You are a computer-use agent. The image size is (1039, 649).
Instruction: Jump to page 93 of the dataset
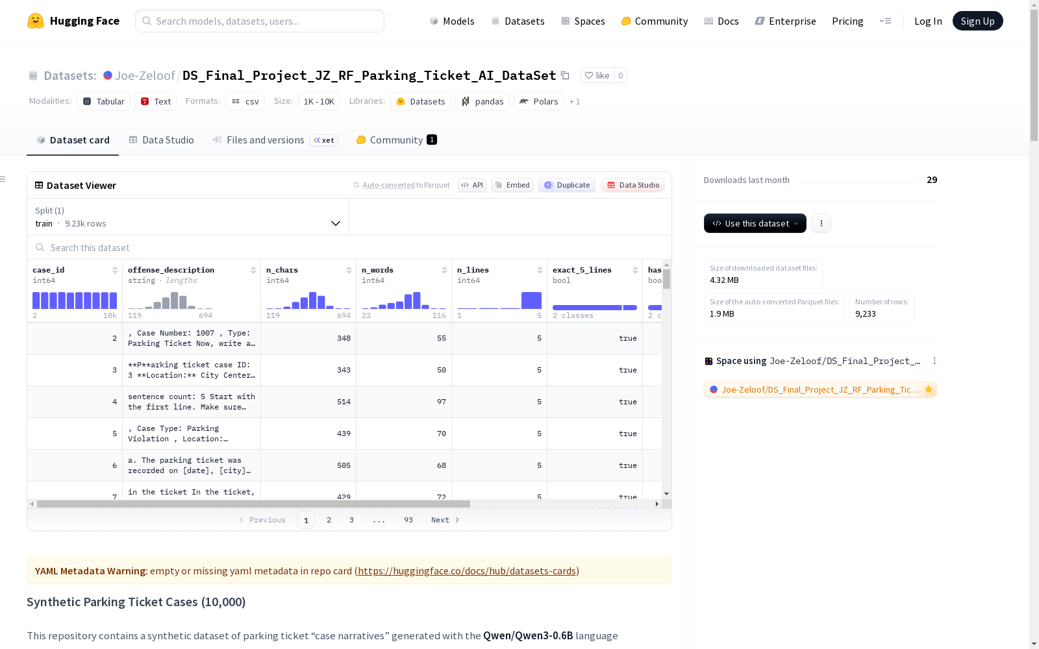click(x=408, y=520)
